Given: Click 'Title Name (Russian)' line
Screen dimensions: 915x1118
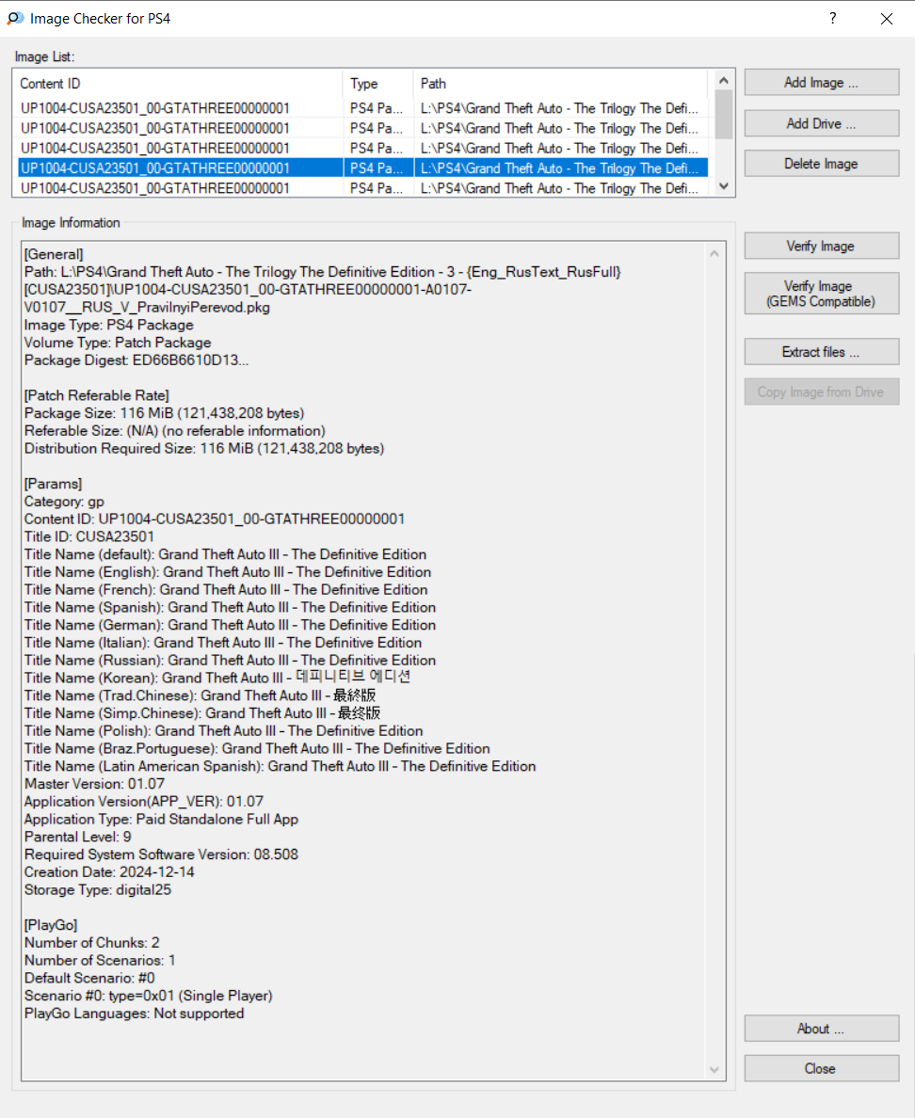Looking at the screenshot, I should point(231,661).
